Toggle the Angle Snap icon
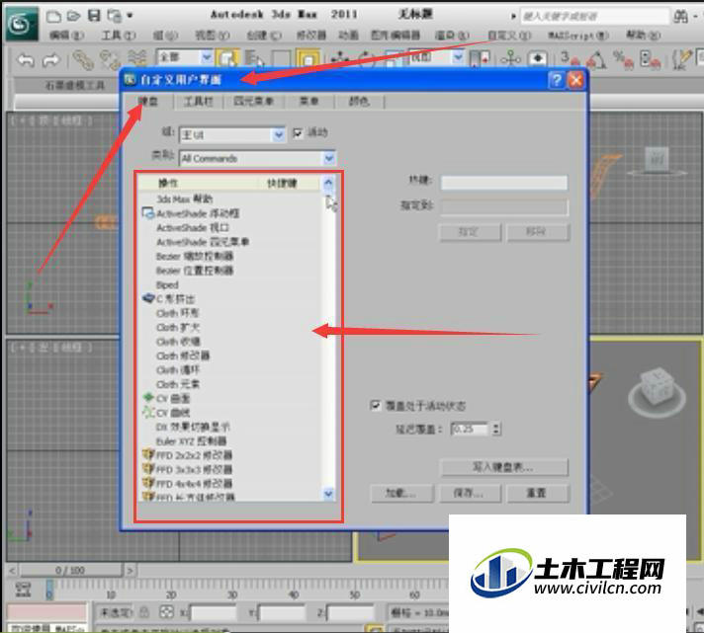The height and width of the screenshot is (633, 704). [x=596, y=59]
